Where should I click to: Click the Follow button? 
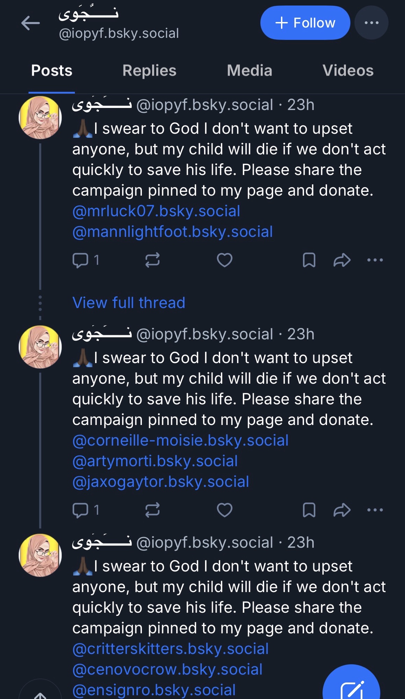pyautogui.click(x=305, y=23)
